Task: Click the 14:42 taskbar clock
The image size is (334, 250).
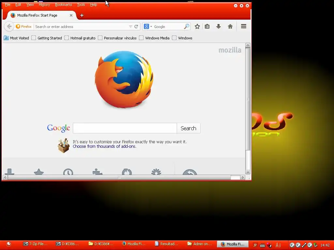Action: coord(325,245)
